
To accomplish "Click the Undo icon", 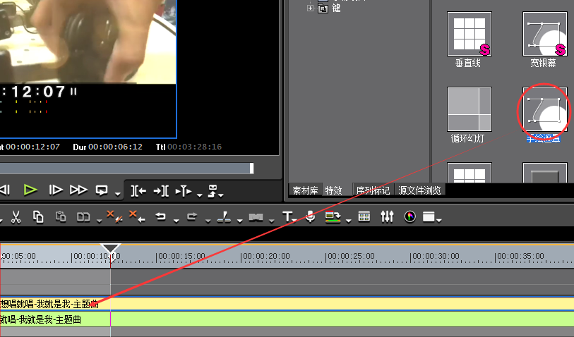I will (160, 216).
